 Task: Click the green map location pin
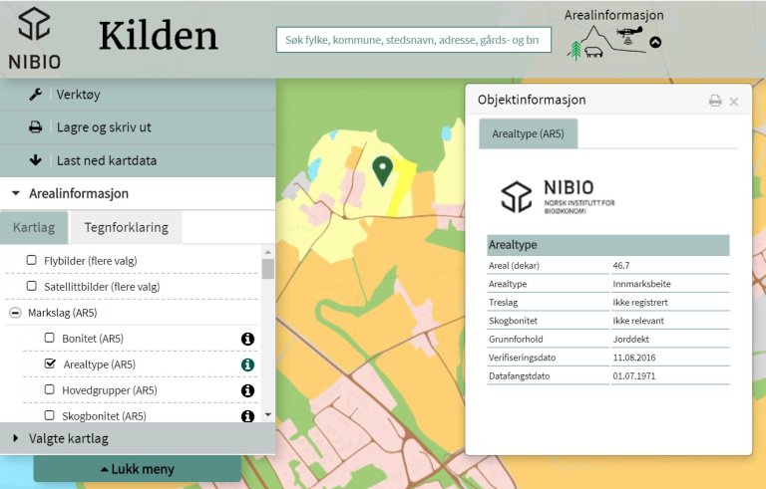383,171
